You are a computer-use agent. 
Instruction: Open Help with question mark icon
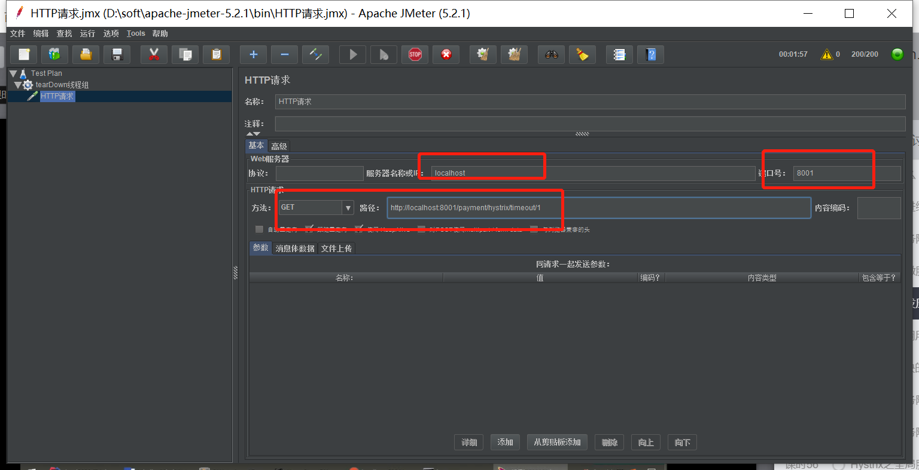click(651, 54)
